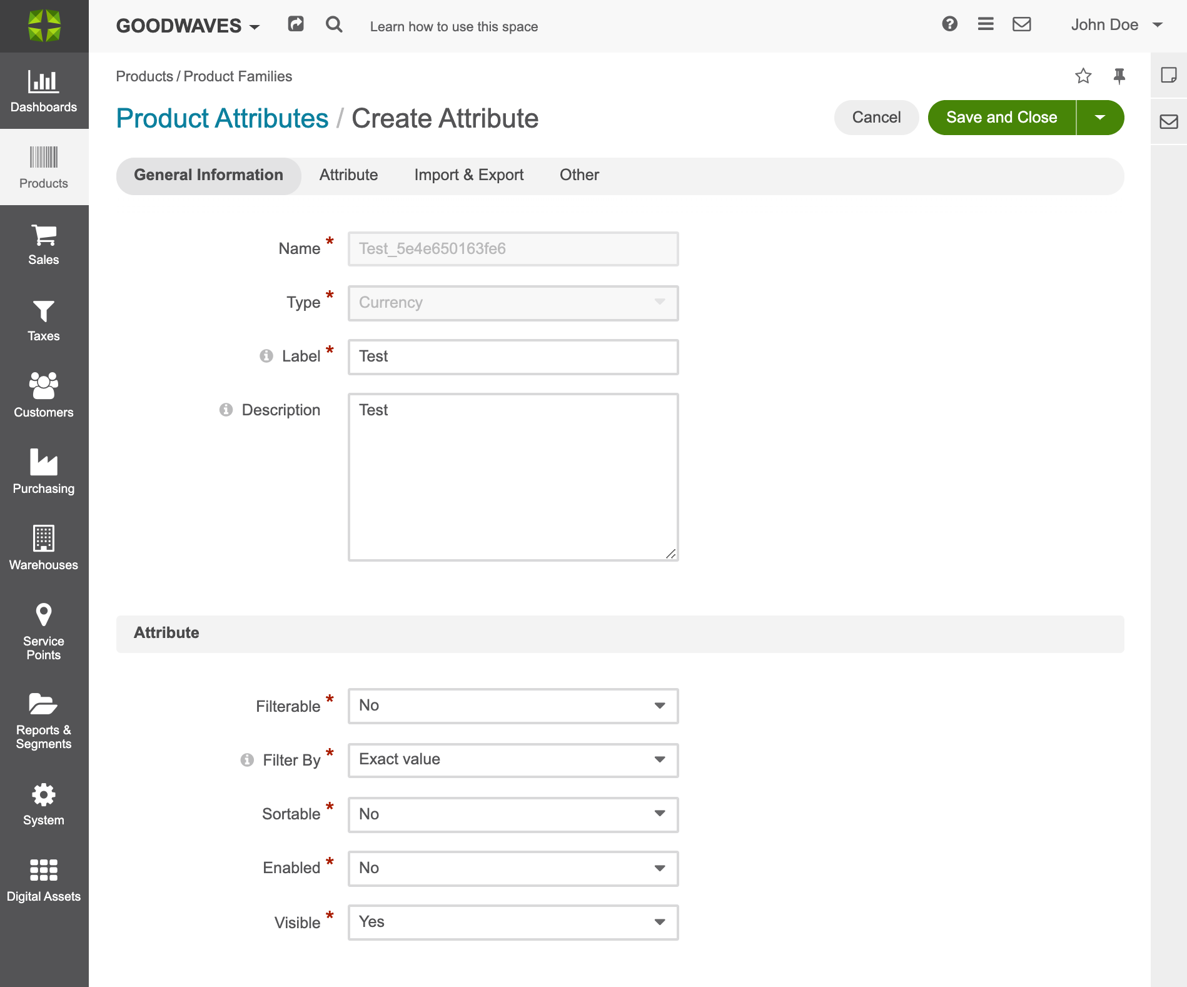Expand Save and Close options arrow
The image size is (1187, 987).
[x=1100, y=118]
